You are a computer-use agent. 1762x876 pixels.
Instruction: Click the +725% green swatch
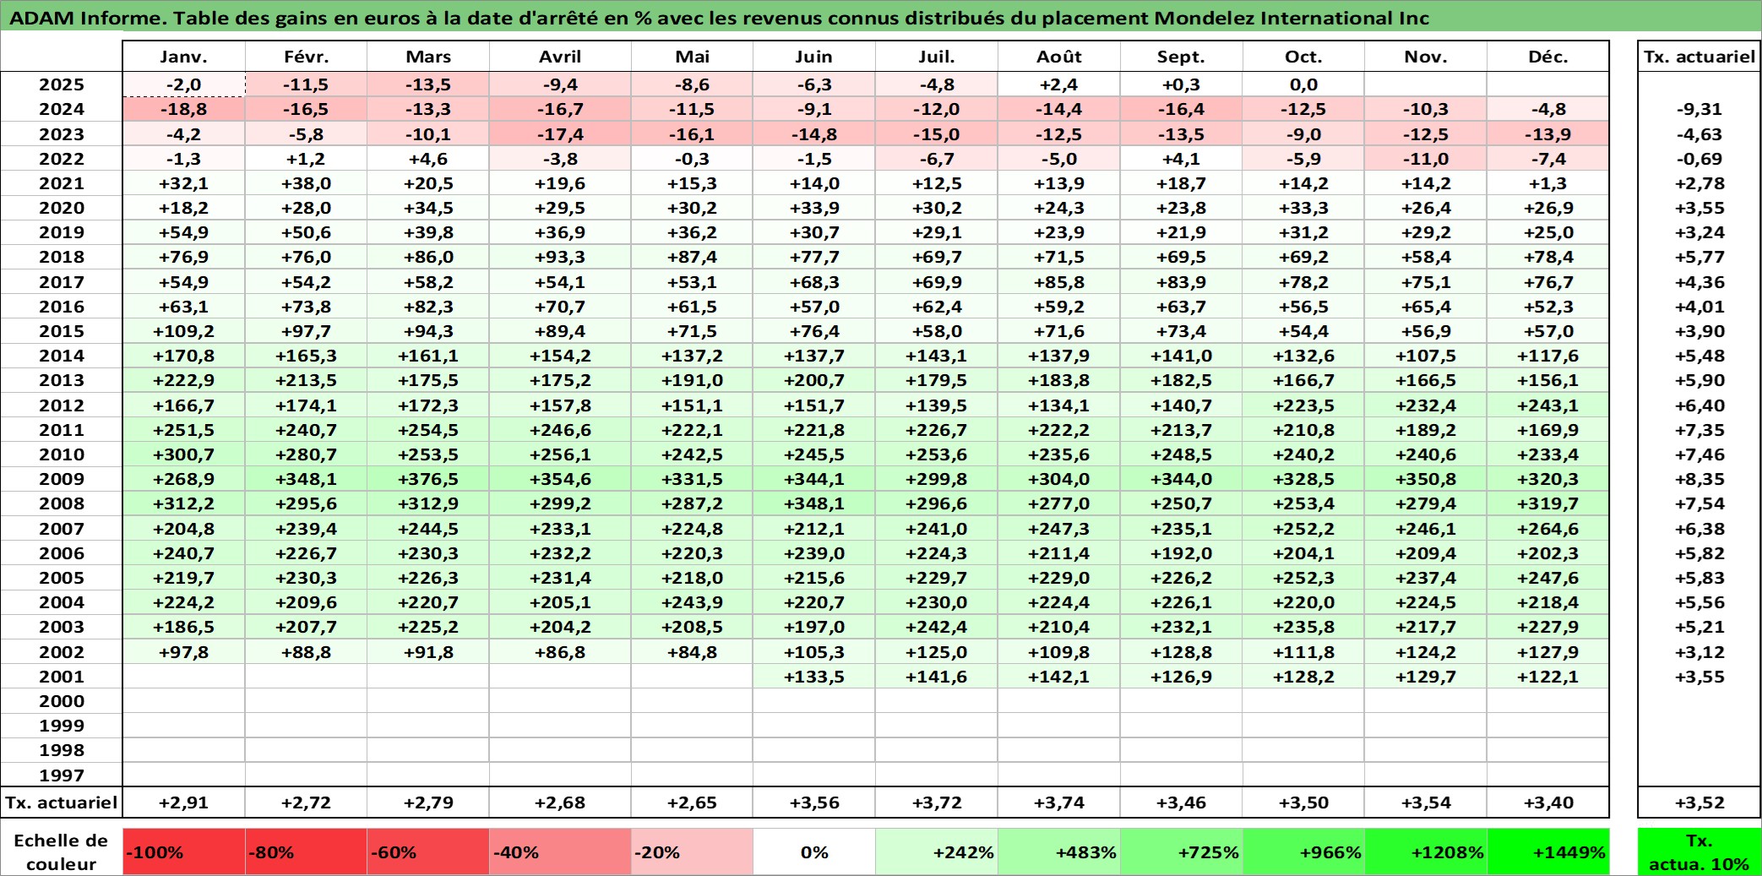coord(1181,852)
